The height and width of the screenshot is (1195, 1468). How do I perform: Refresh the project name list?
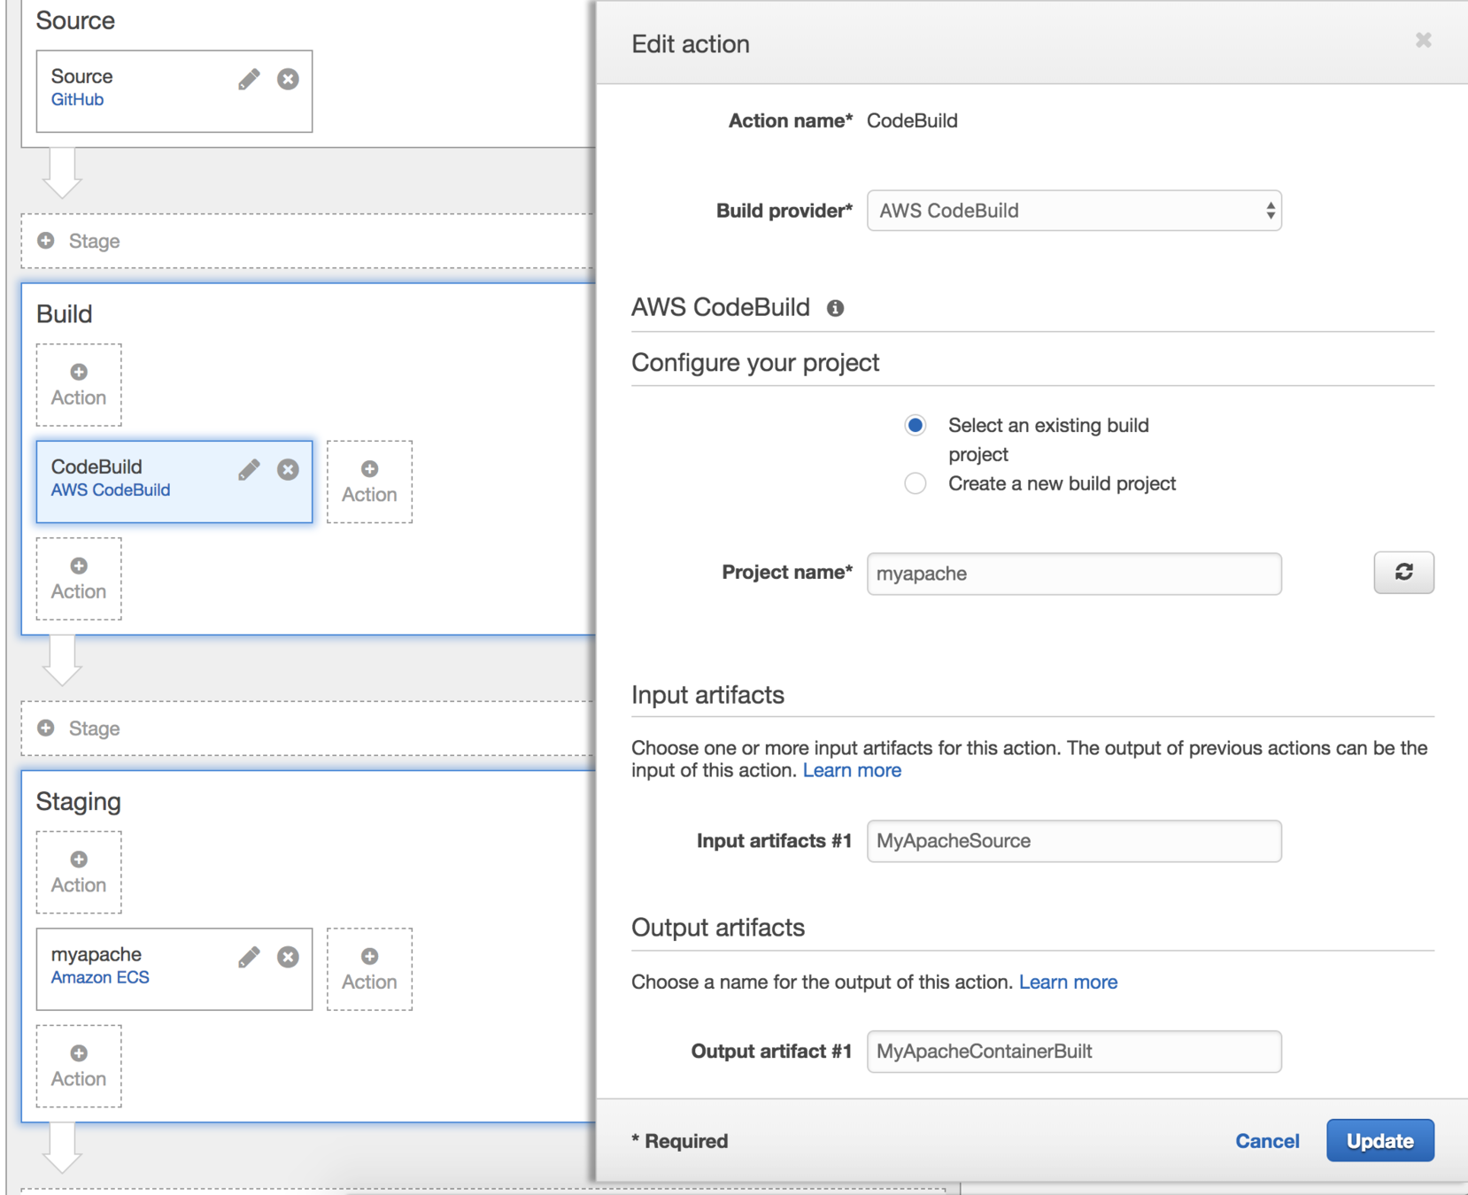click(1403, 573)
